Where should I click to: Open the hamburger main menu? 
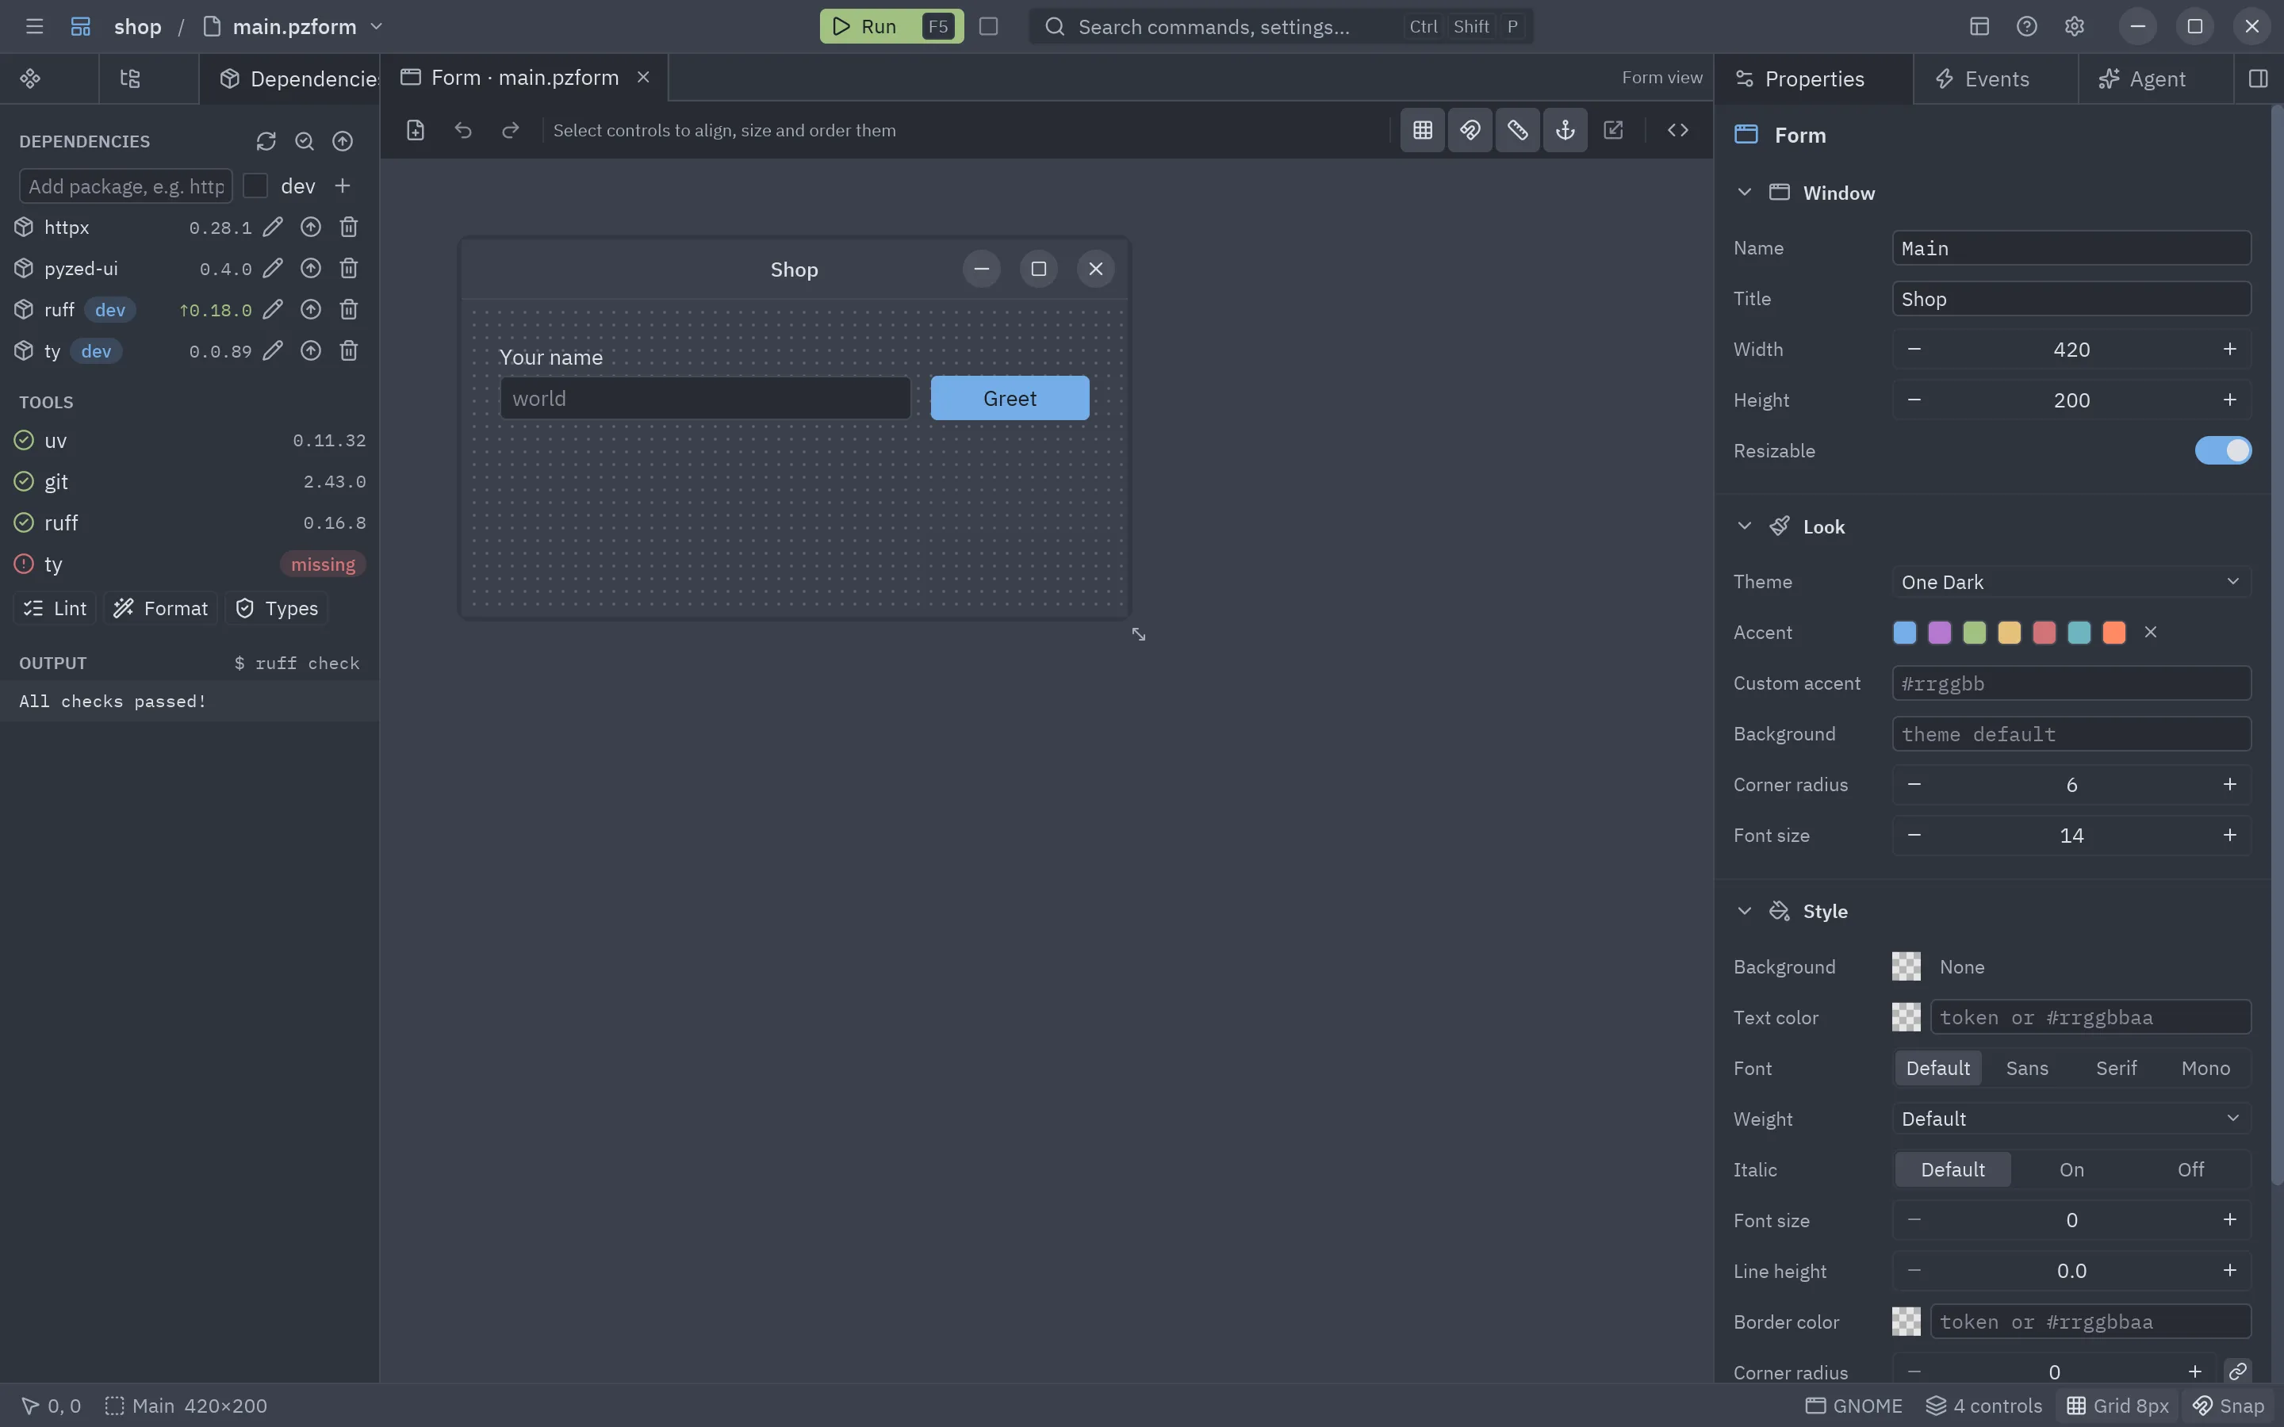click(x=35, y=26)
